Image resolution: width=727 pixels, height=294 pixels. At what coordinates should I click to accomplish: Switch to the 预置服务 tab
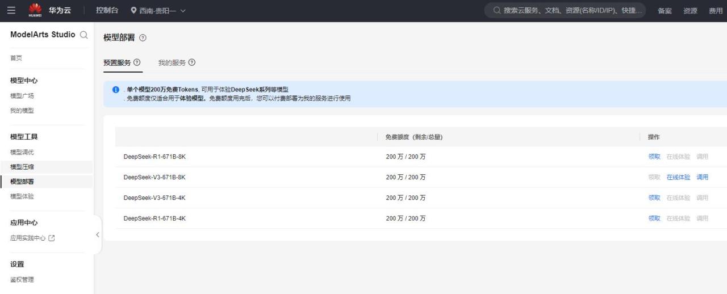118,62
